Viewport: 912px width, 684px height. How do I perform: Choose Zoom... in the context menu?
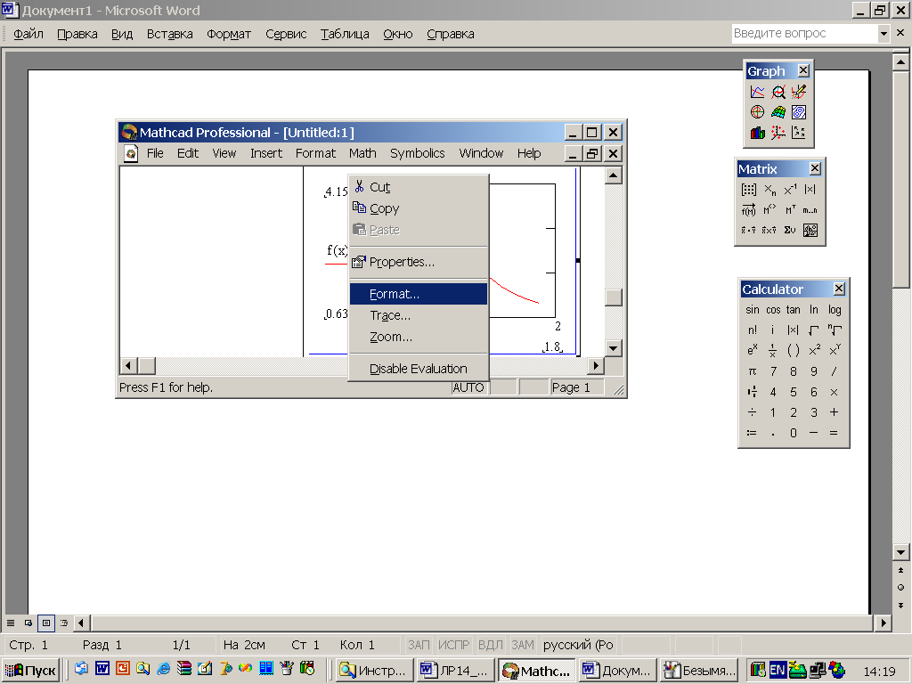(x=419, y=337)
